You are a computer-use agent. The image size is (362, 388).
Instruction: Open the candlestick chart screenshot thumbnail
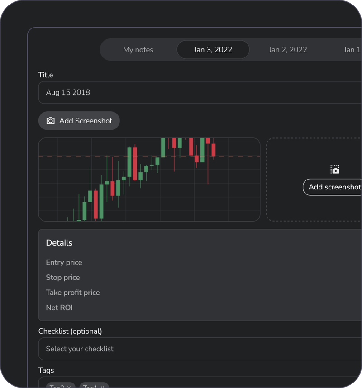tap(149, 180)
